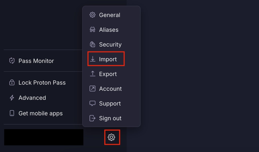259x152 pixels.
Task: Open Pass Monitor
Action: pos(36,61)
